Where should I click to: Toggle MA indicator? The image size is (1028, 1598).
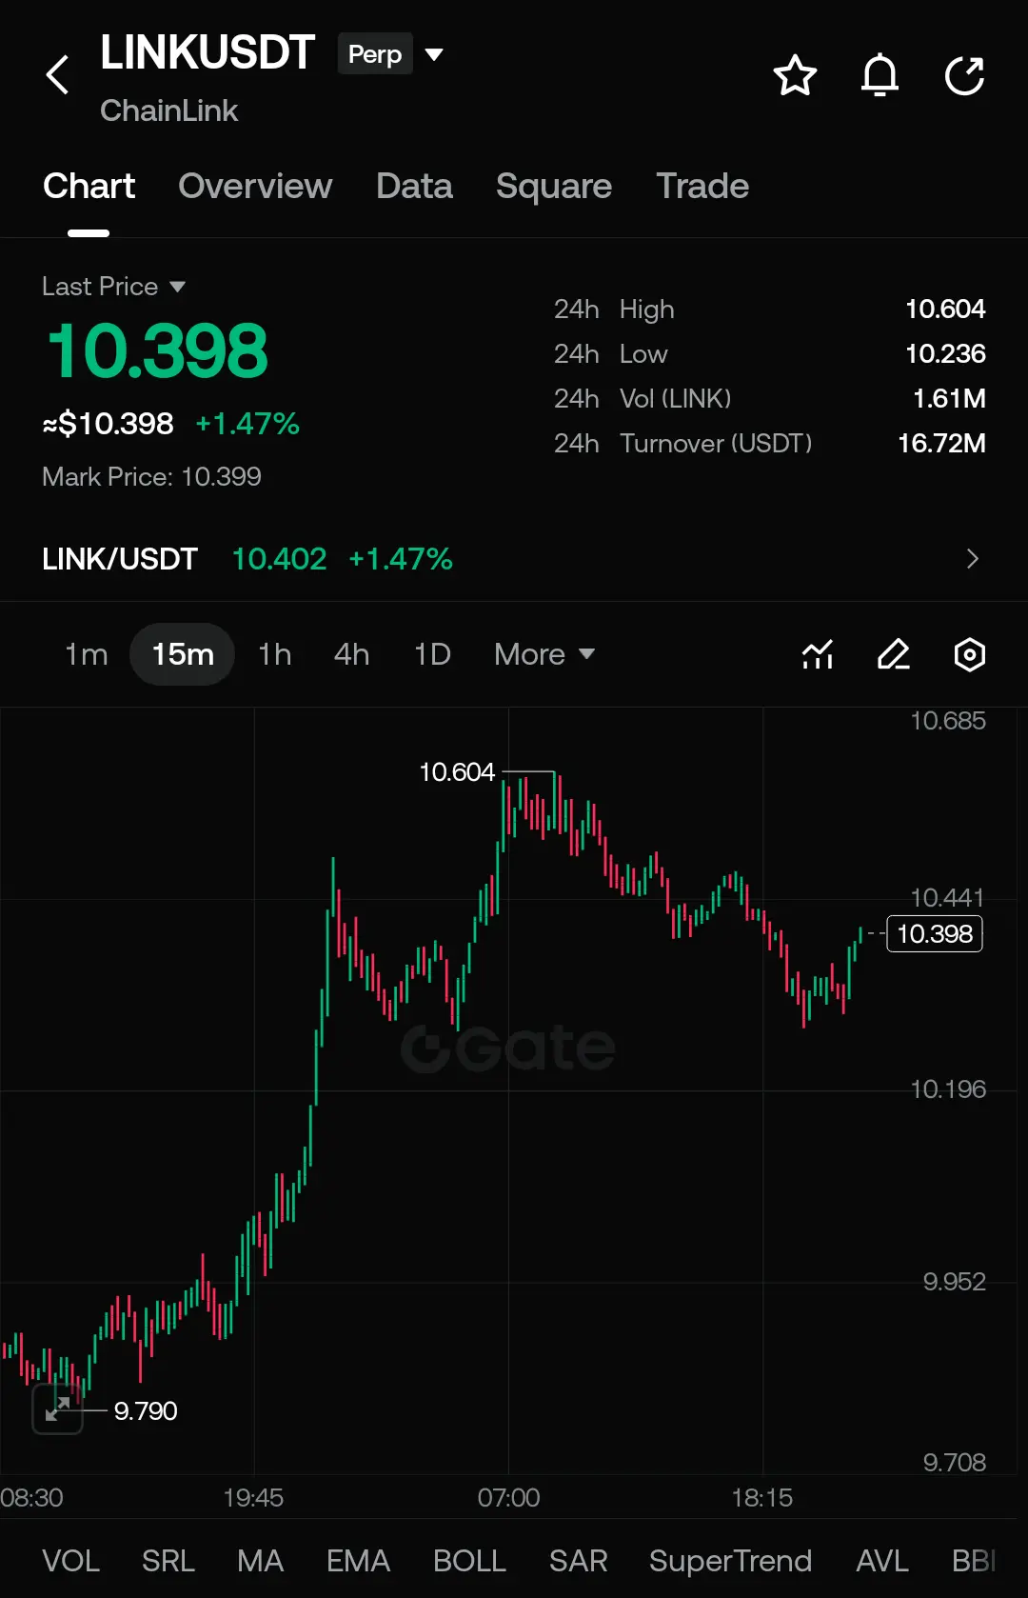click(260, 1561)
